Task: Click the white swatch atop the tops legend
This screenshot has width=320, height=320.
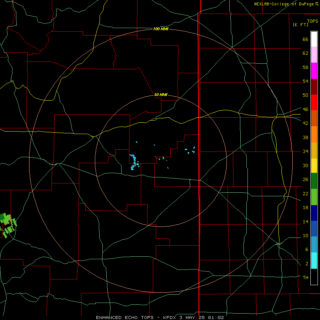Action: tap(314, 39)
